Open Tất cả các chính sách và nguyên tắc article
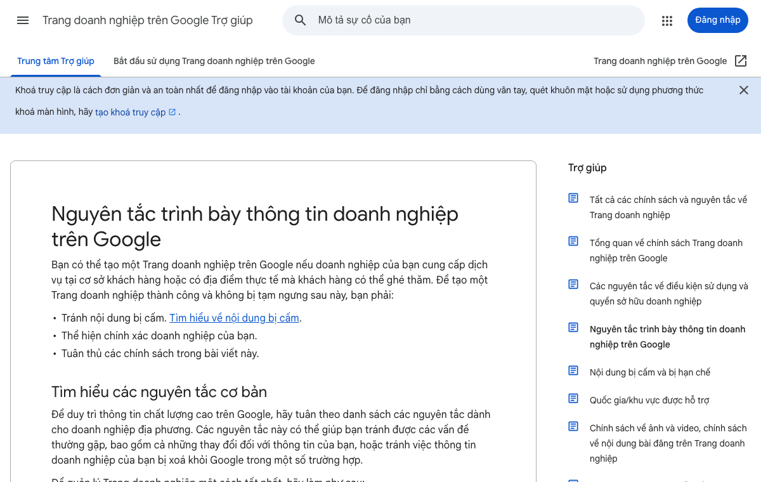Screen dimensions: 761x482 tap(668, 207)
